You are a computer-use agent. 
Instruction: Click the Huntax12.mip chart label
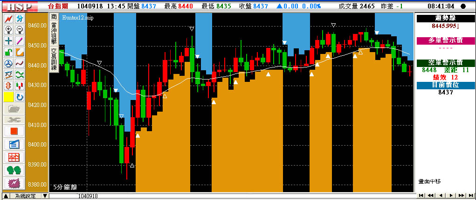pos(78,18)
